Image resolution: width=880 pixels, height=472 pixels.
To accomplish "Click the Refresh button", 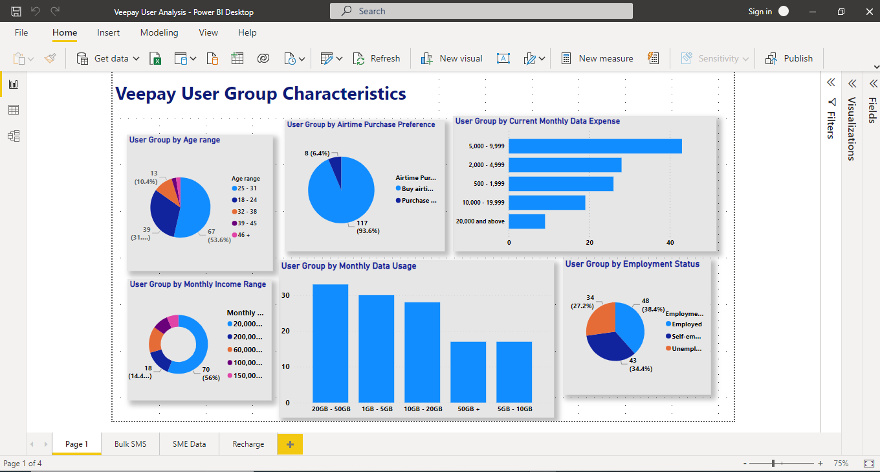I will [377, 58].
